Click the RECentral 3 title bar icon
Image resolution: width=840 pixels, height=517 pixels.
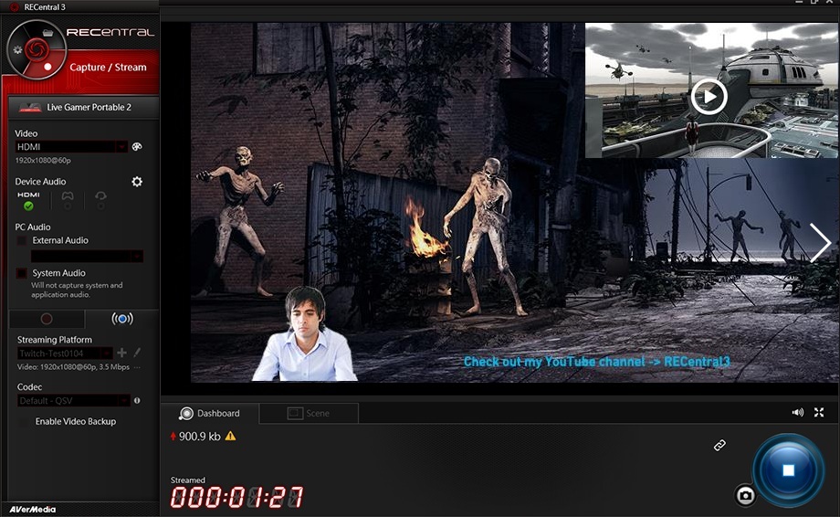[x=16, y=7]
